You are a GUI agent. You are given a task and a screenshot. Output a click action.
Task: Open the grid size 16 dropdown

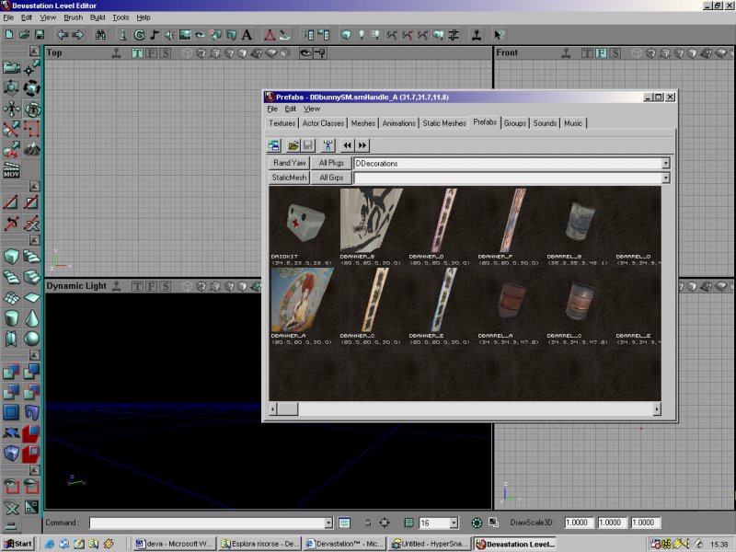(454, 523)
